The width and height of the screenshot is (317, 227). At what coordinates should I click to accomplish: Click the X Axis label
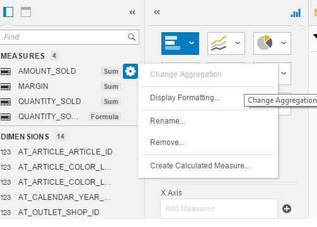tap(171, 193)
